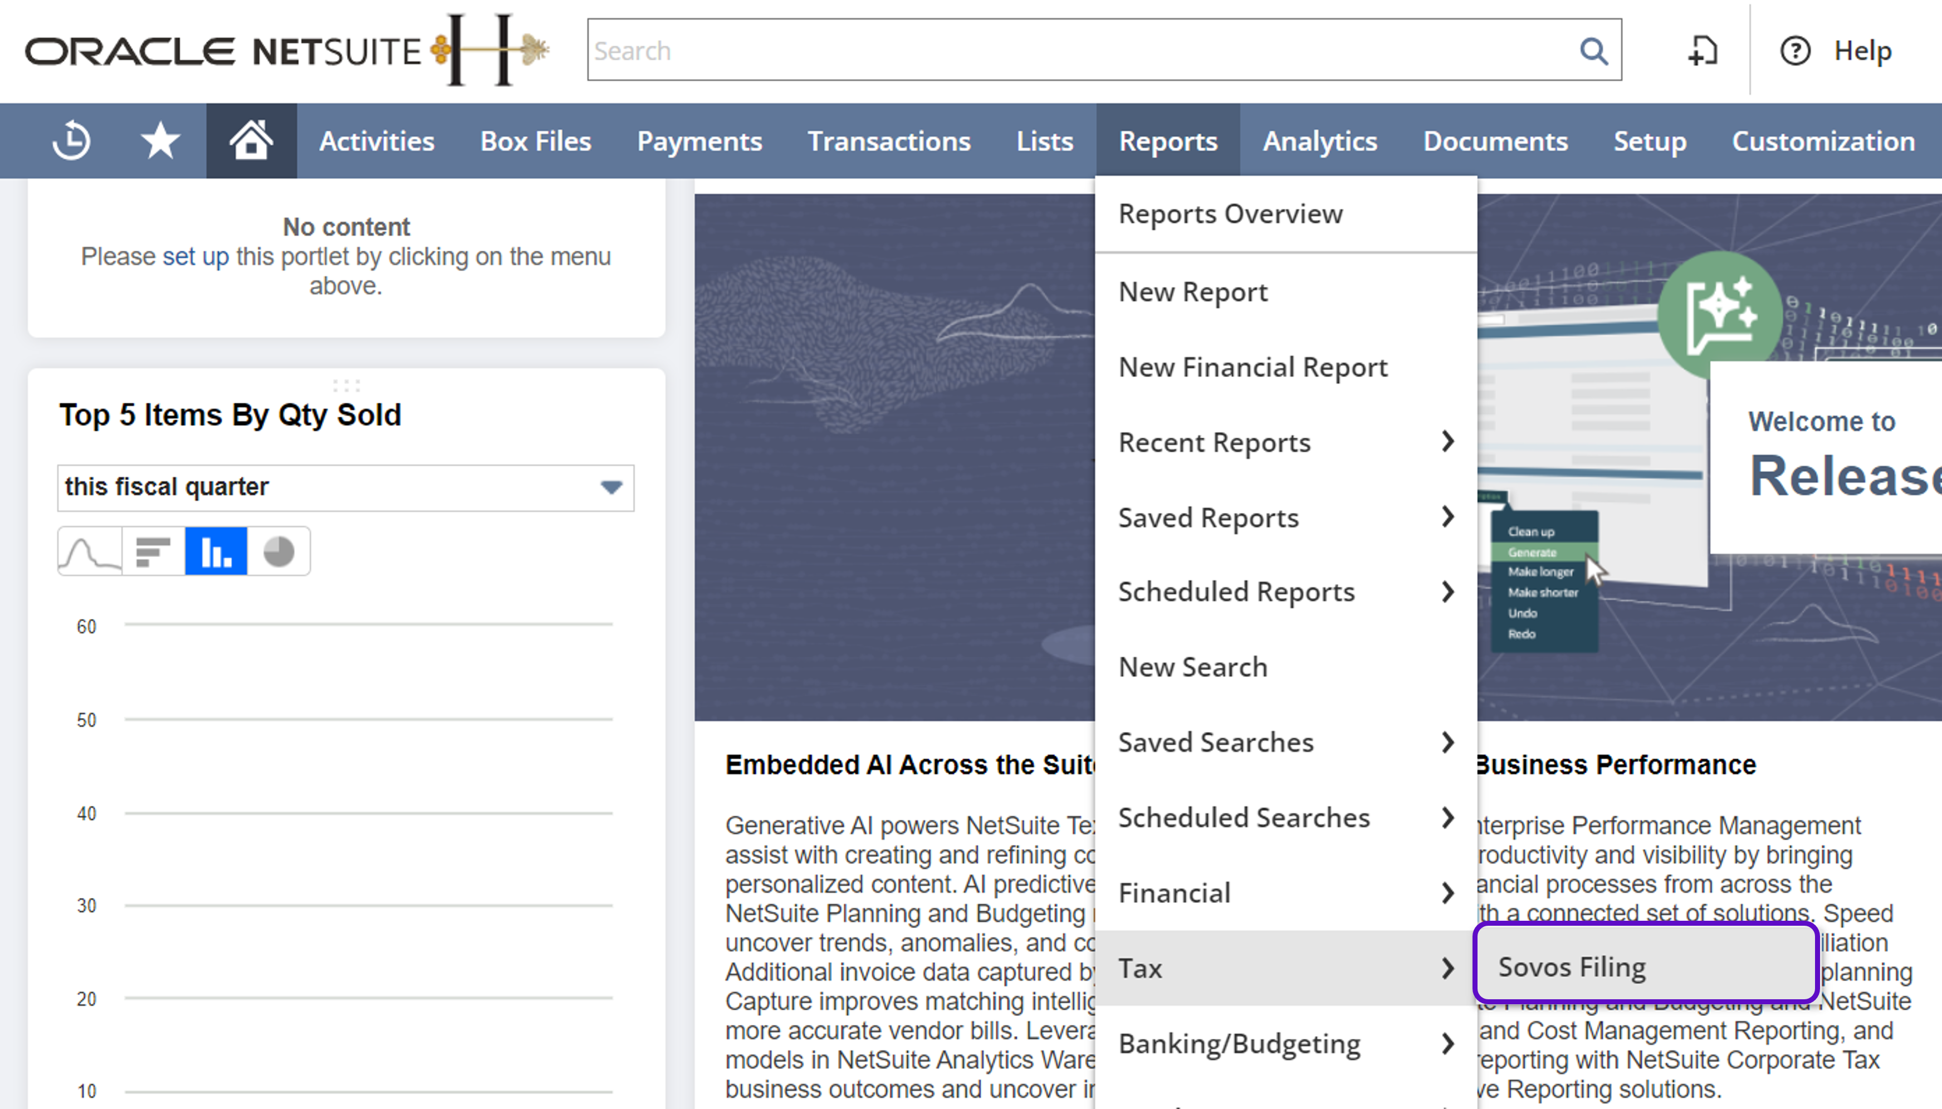This screenshot has height=1109, width=1942.
Task: Switch chart to pie view
Action: click(x=278, y=551)
